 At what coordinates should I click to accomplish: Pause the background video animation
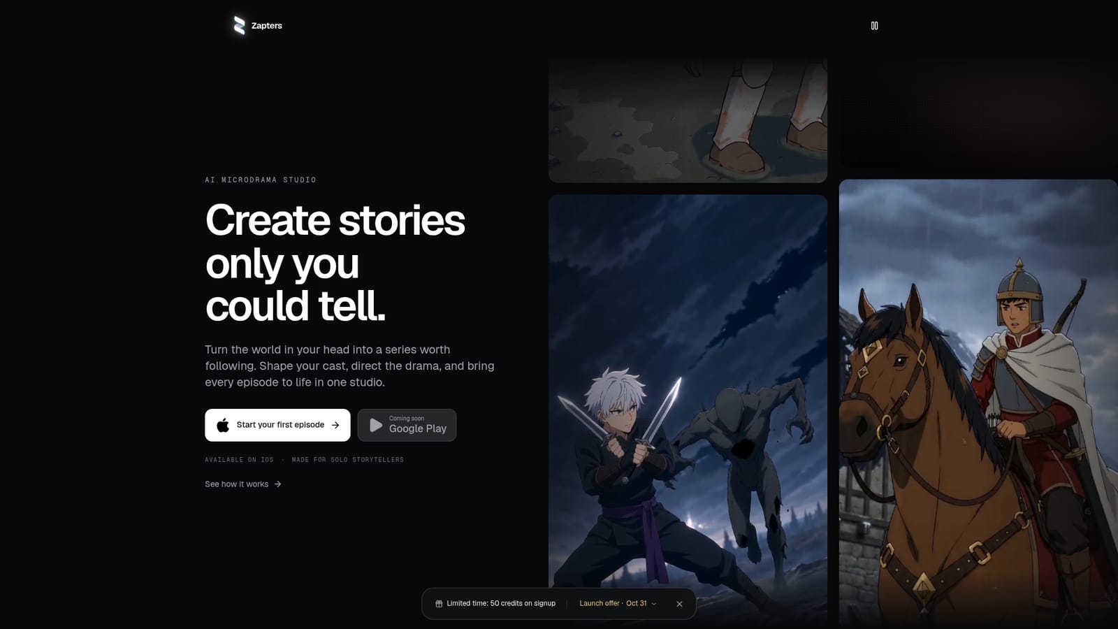tap(874, 26)
